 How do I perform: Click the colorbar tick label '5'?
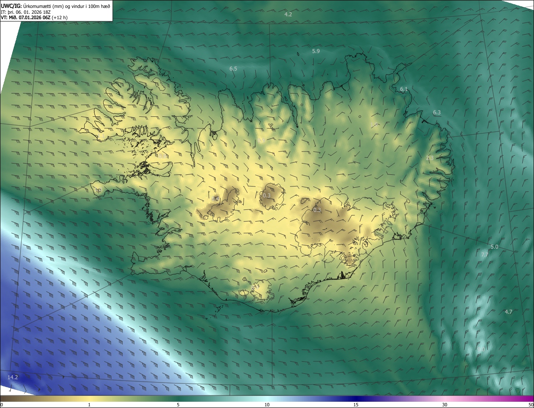178,405
